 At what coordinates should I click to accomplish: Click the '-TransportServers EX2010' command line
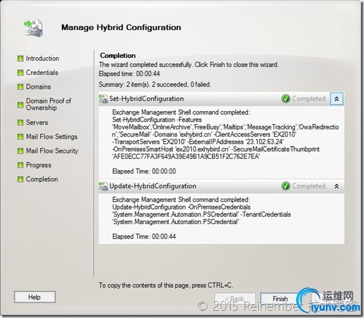coord(198,142)
